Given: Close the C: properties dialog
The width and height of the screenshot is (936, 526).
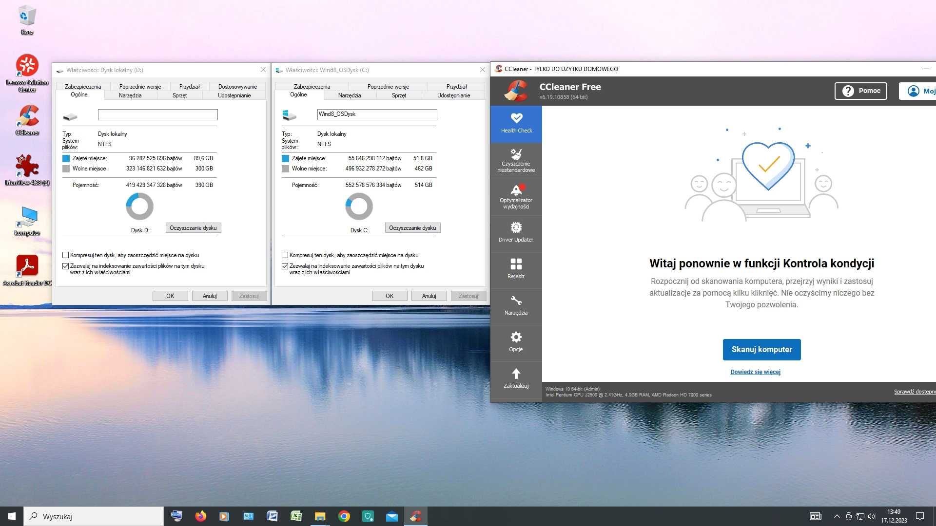Looking at the screenshot, I should point(482,70).
